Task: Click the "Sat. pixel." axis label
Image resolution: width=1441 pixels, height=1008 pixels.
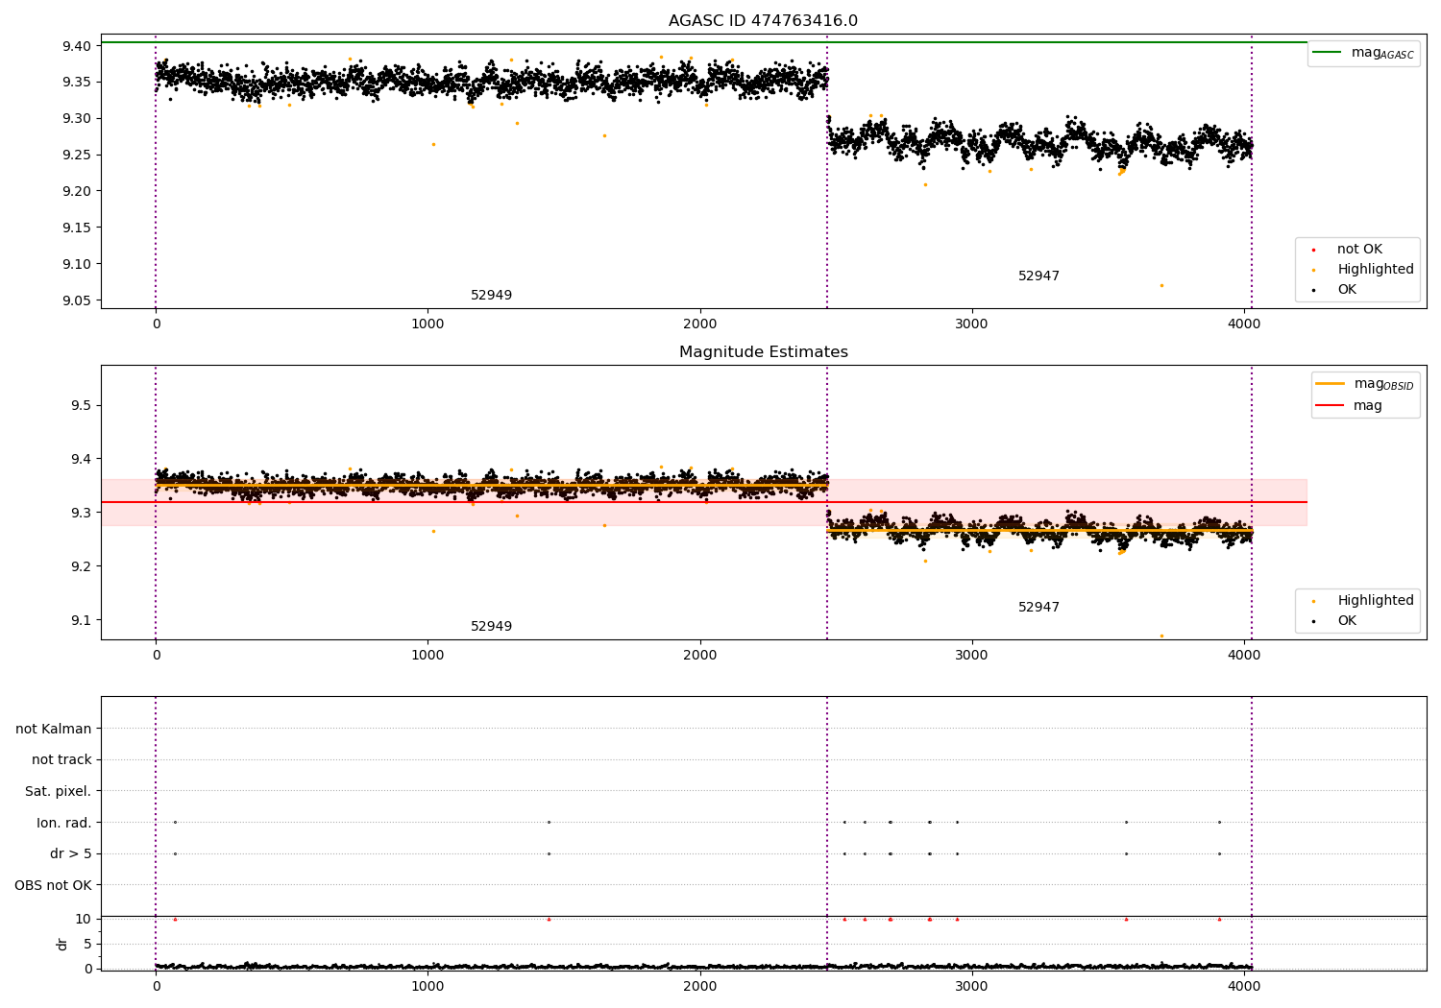Action: click(59, 792)
